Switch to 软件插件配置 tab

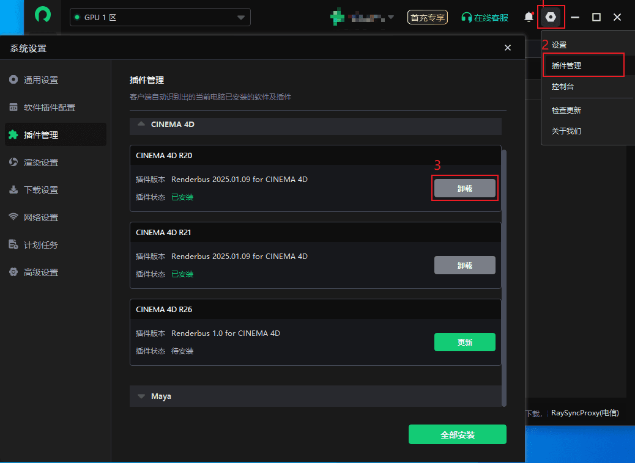pyautogui.click(x=56, y=107)
